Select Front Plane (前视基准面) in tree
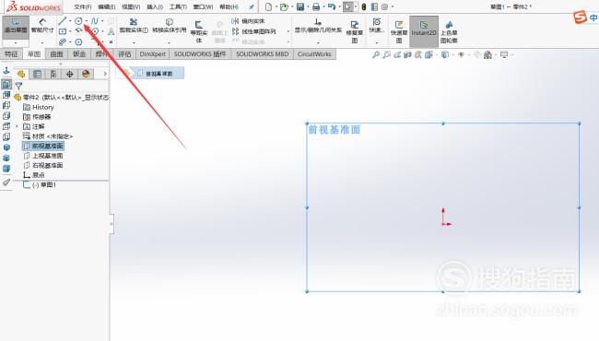The image size is (599, 341). click(x=43, y=146)
